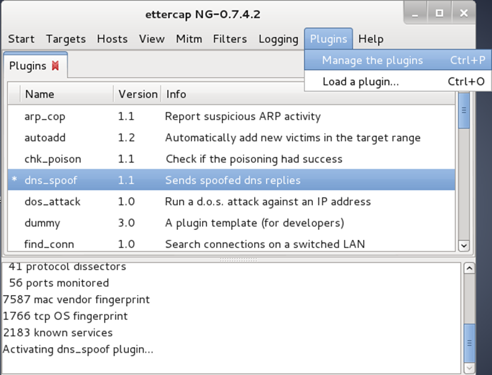Open the Hosts menu
This screenshot has height=375, width=492.
[x=112, y=39]
